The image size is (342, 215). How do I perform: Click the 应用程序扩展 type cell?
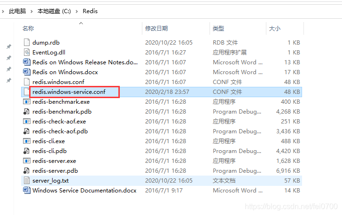[x=230, y=52]
